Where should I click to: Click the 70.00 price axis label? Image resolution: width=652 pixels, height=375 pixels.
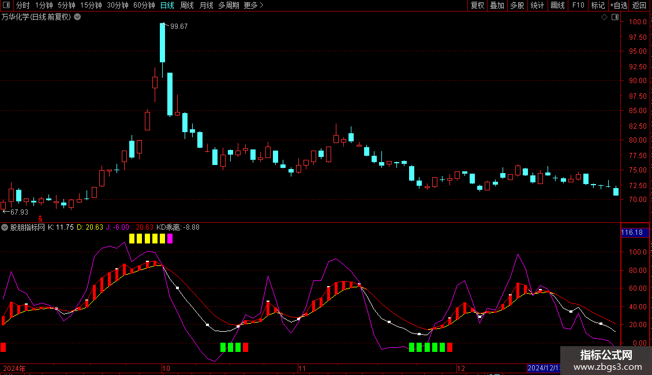point(638,200)
